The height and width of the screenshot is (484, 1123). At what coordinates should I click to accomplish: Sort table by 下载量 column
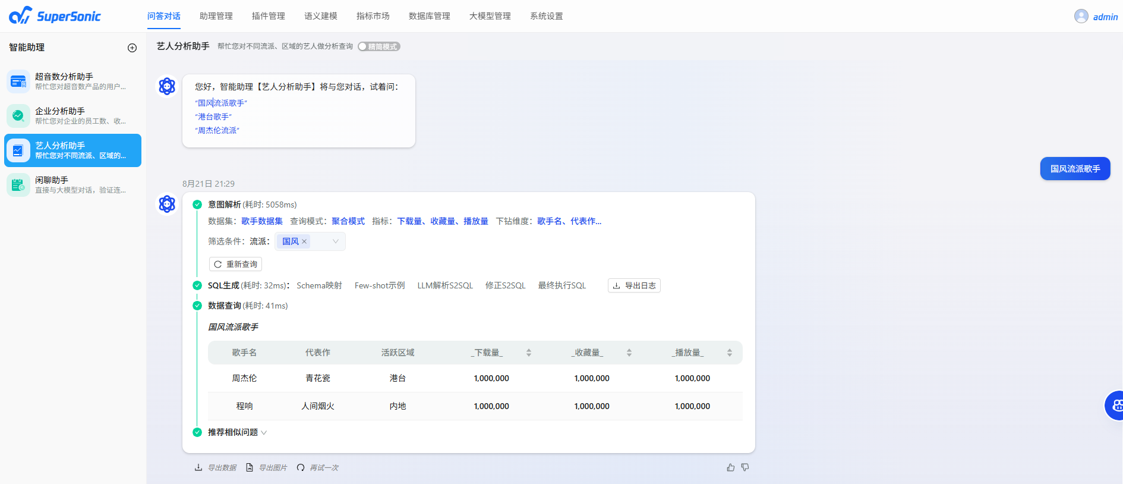529,353
